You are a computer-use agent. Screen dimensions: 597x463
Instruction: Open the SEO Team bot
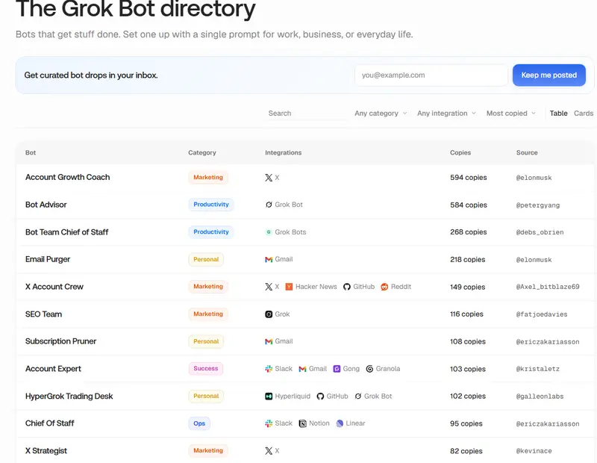(x=43, y=314)
